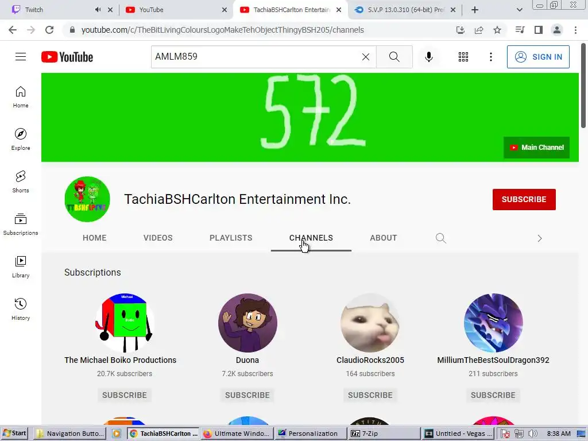Image resolution: width=588 pixels, height=441 pixels.
Task: Open YouTube settings three-dot menu
Action: click(x=490, y=57)
